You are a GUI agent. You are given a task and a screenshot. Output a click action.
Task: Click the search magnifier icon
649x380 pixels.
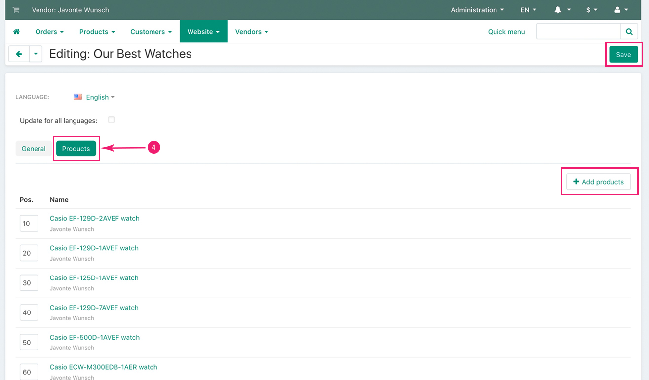pos(629,32)
